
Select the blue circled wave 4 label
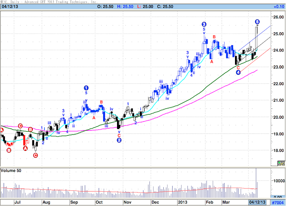click(238, 73)
